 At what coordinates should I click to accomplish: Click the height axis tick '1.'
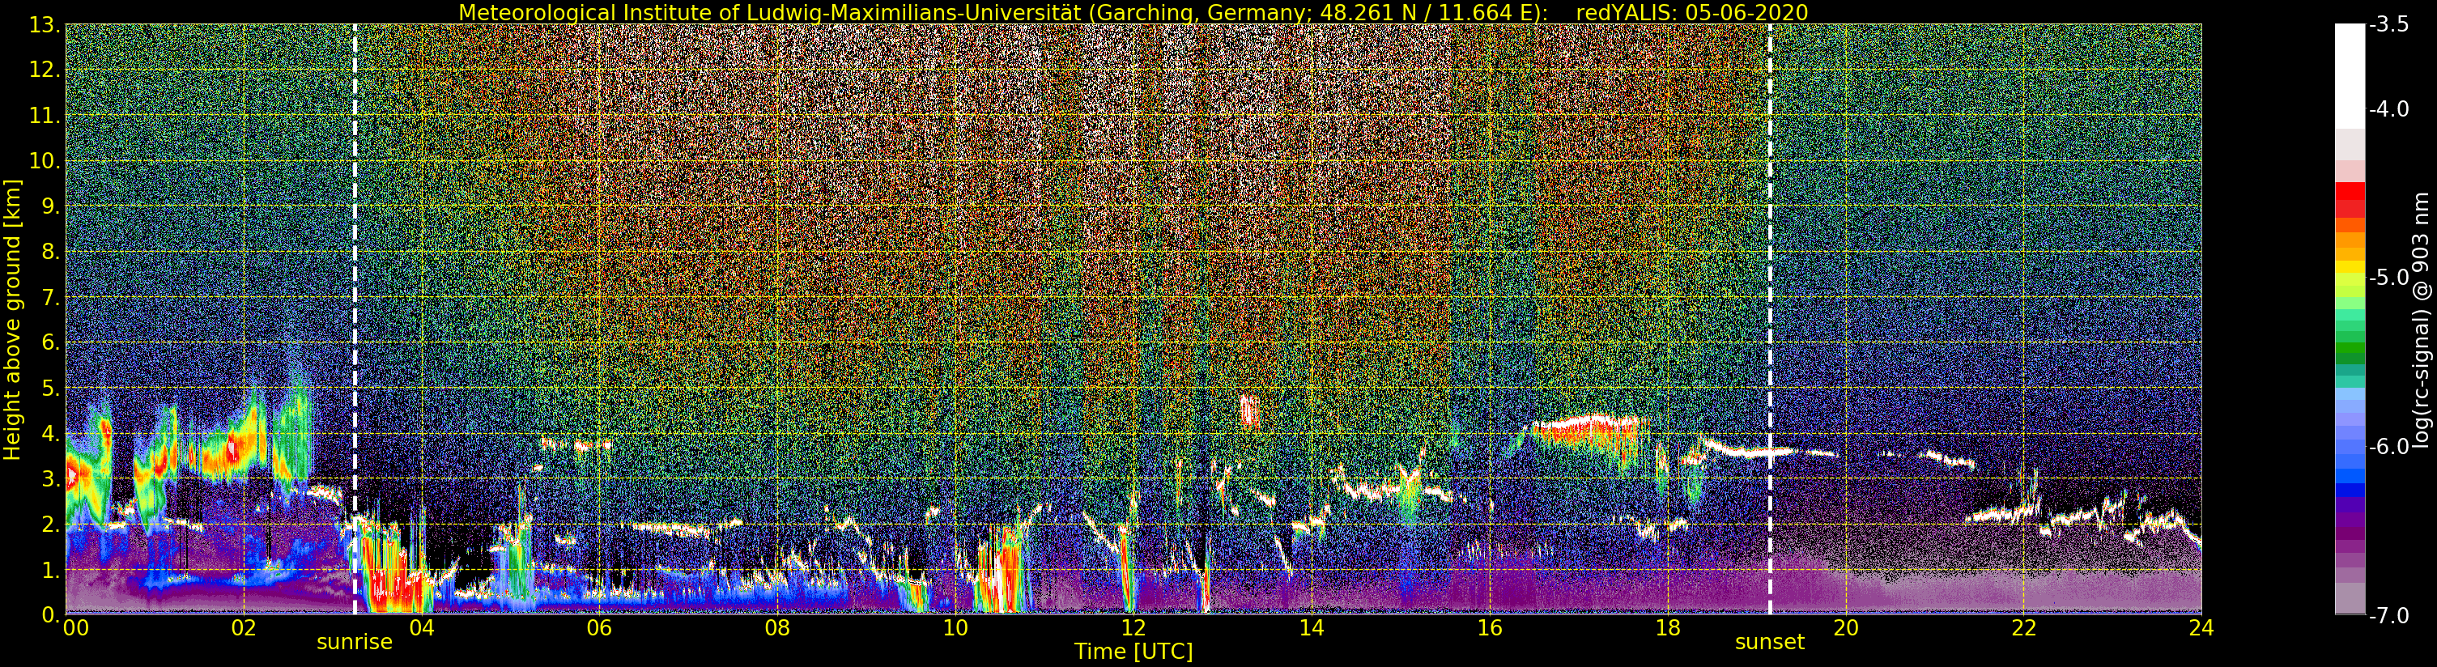click(51, 570)
